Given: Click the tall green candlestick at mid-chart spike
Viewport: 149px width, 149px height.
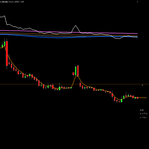Looking at the screenshot, I should (76, 71).
